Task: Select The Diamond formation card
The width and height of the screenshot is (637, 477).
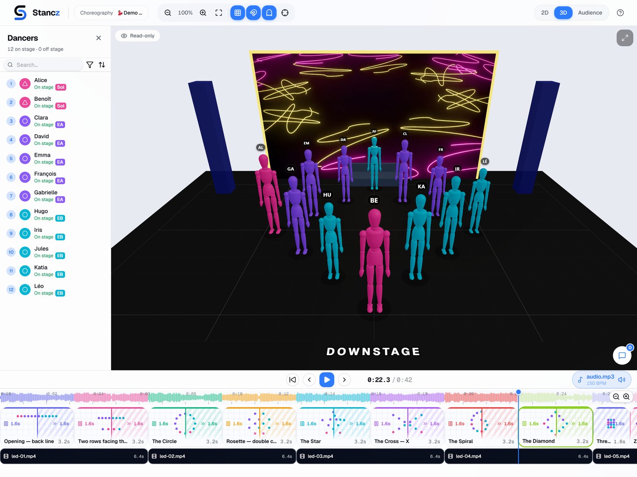Action: click(x=555, y=427)
